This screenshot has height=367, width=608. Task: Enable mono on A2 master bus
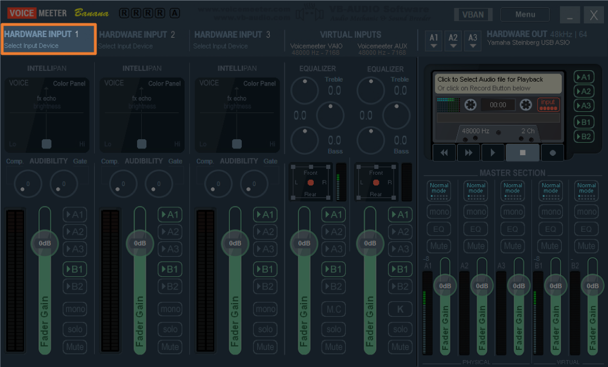pyautogui.click(x=476, y=212)
